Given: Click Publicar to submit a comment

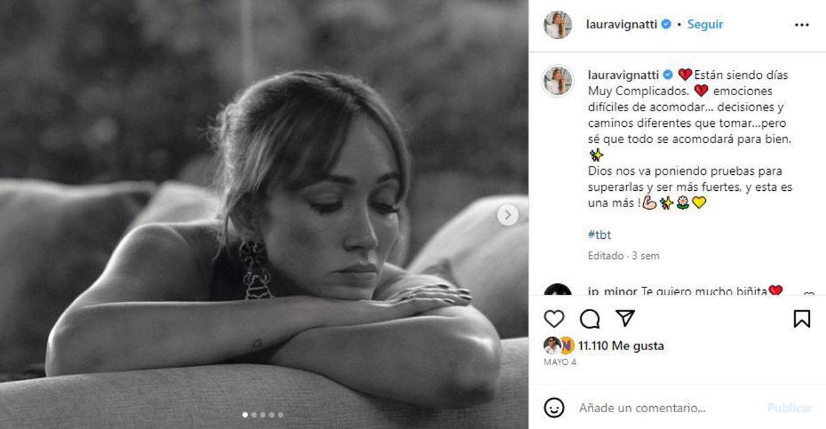Looking at the screenshot, I should click(x=792, y=407).
